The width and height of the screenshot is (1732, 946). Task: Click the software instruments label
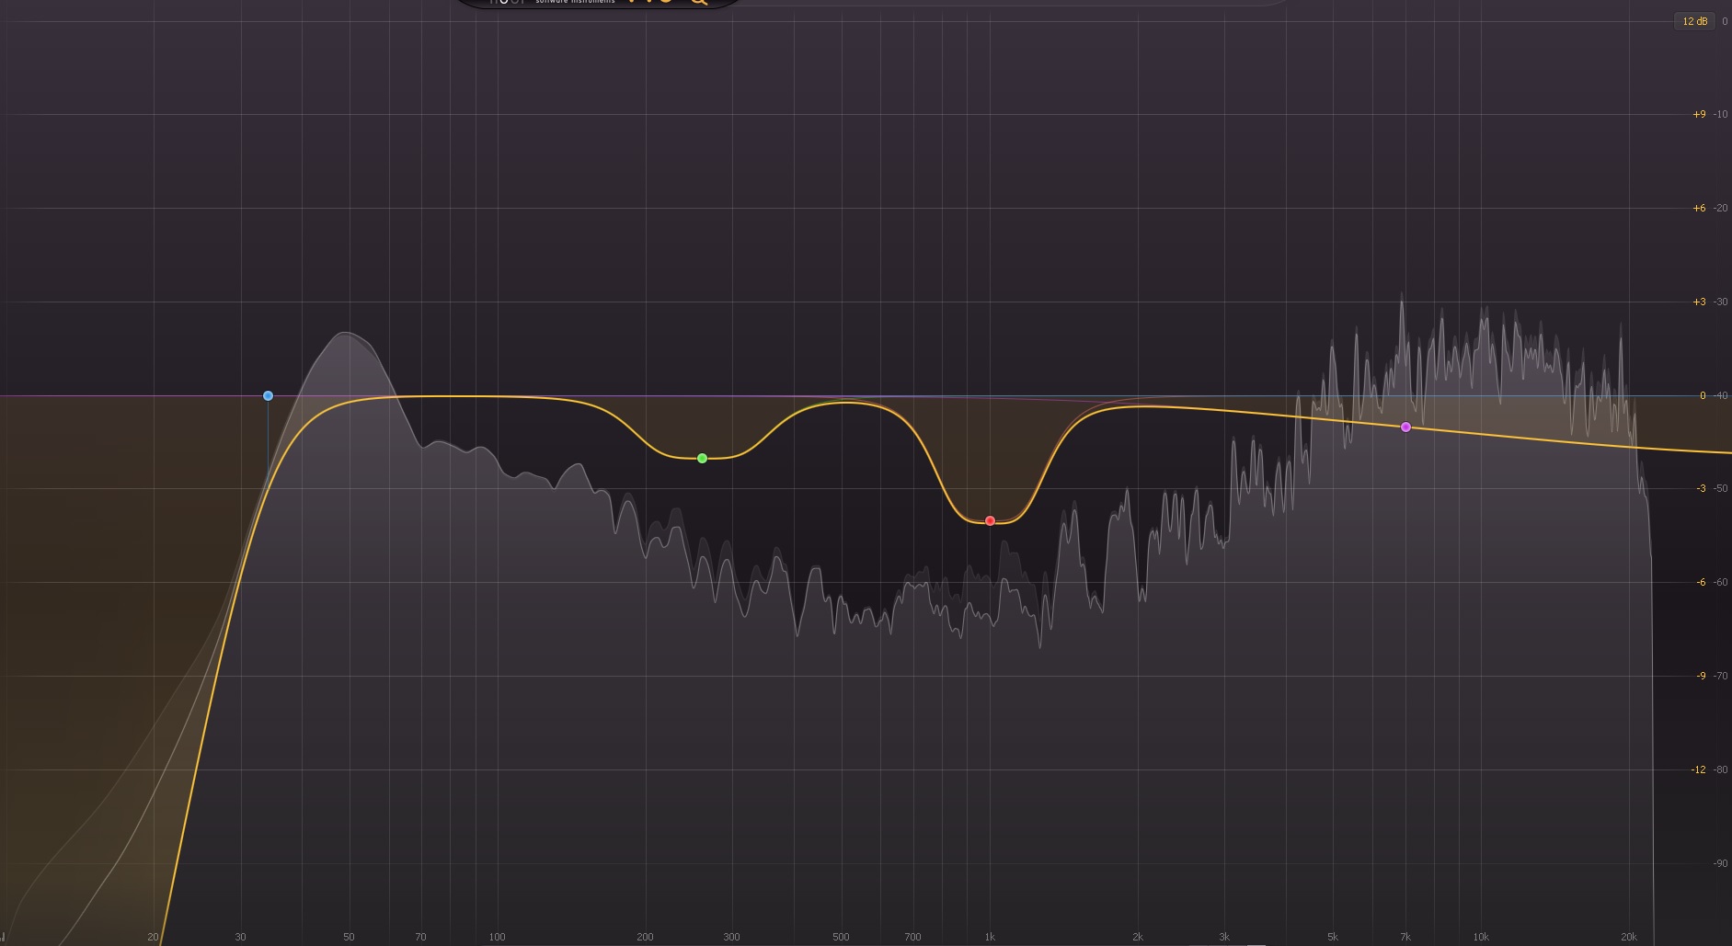576,2
